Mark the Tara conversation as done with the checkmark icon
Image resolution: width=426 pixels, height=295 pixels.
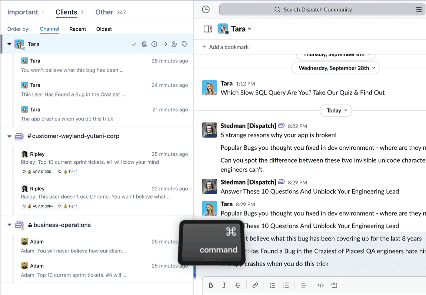tap(134, 44)
